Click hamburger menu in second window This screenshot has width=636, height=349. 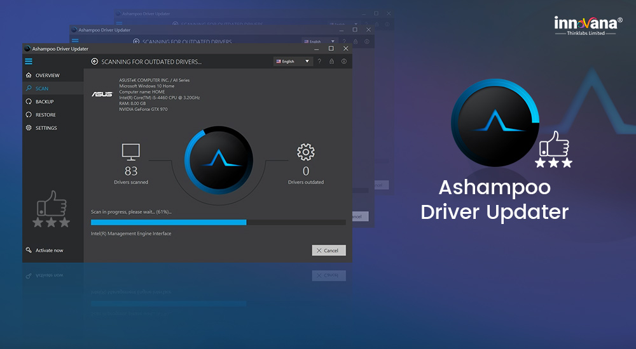pos(75,41)
